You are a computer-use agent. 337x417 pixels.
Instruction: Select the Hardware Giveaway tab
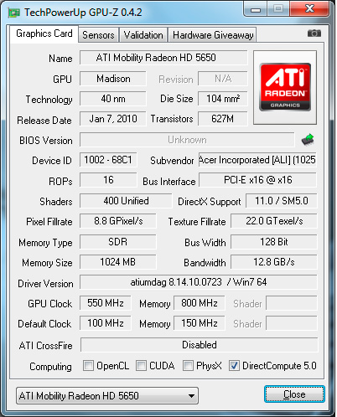pos(213,35)
